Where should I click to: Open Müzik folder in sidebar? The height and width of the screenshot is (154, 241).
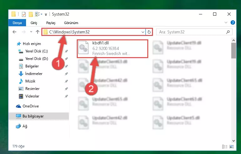pos(30,81)
